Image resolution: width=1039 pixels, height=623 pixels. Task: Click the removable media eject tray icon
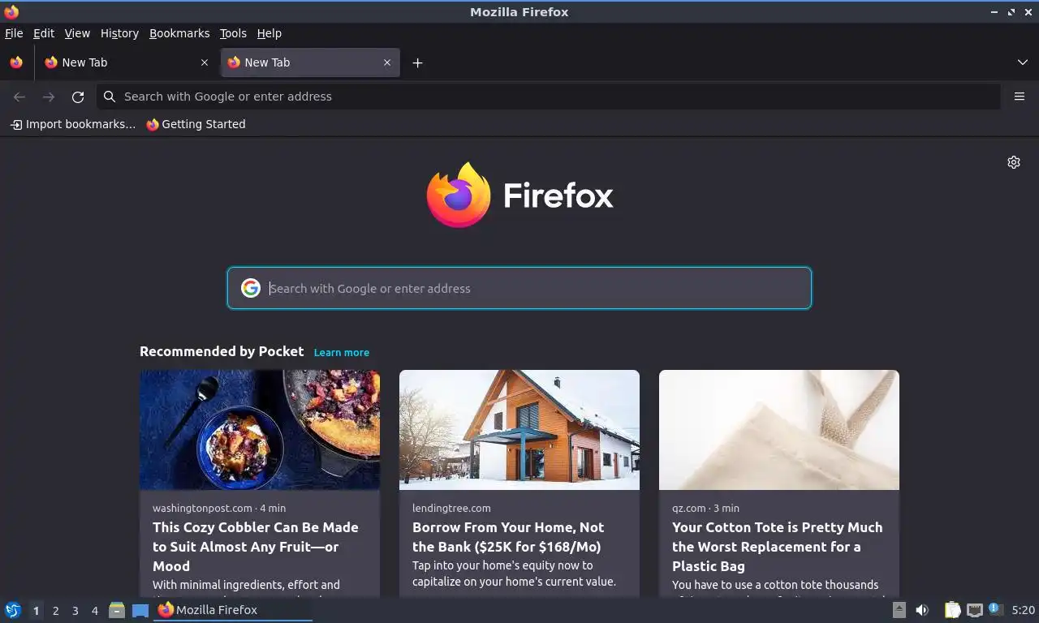tap(899, 610)
